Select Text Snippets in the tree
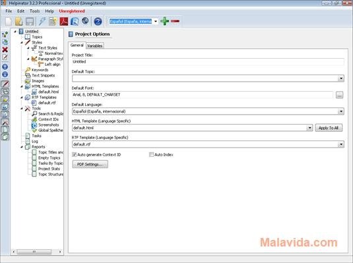The image size is (353, 263). [44, 75]
